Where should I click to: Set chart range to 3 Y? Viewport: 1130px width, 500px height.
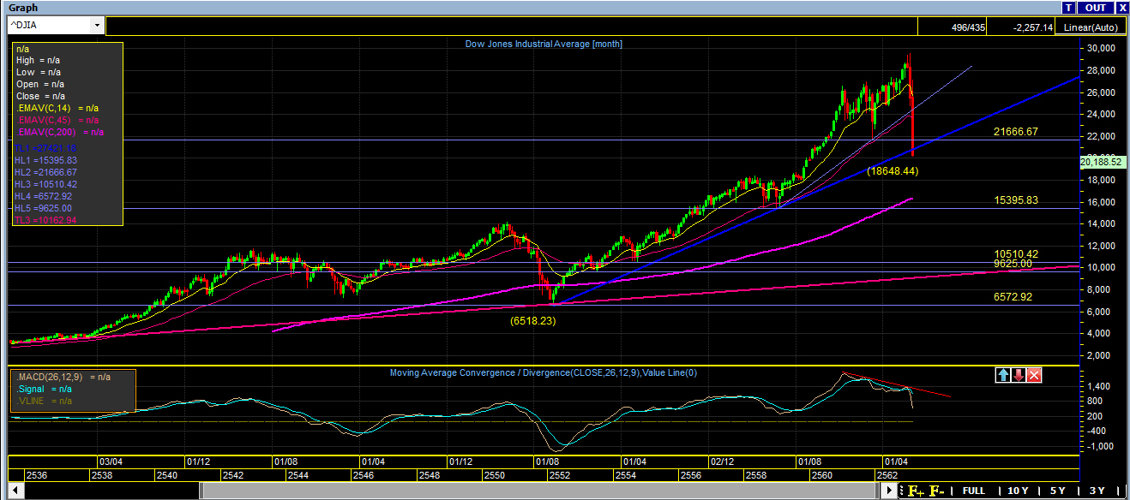coord(1097,491)
